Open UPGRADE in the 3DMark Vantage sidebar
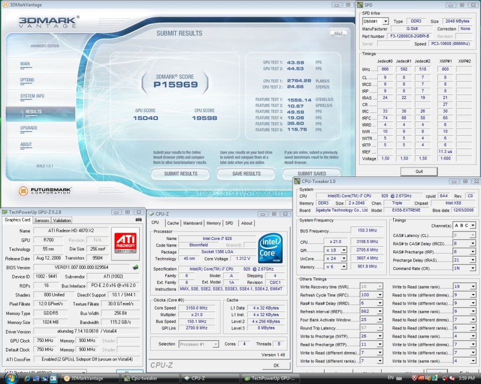This screenshot has width=481, height=384. (29, 128)
